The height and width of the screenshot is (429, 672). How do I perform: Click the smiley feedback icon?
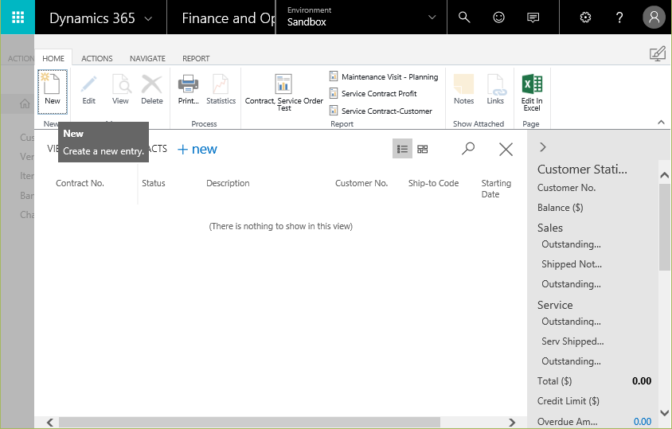pyautogui.click(x=498, y=18)
